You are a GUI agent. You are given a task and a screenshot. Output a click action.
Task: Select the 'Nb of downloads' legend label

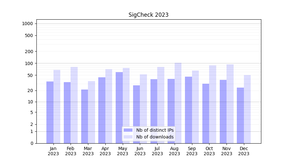tap(155, 137)
